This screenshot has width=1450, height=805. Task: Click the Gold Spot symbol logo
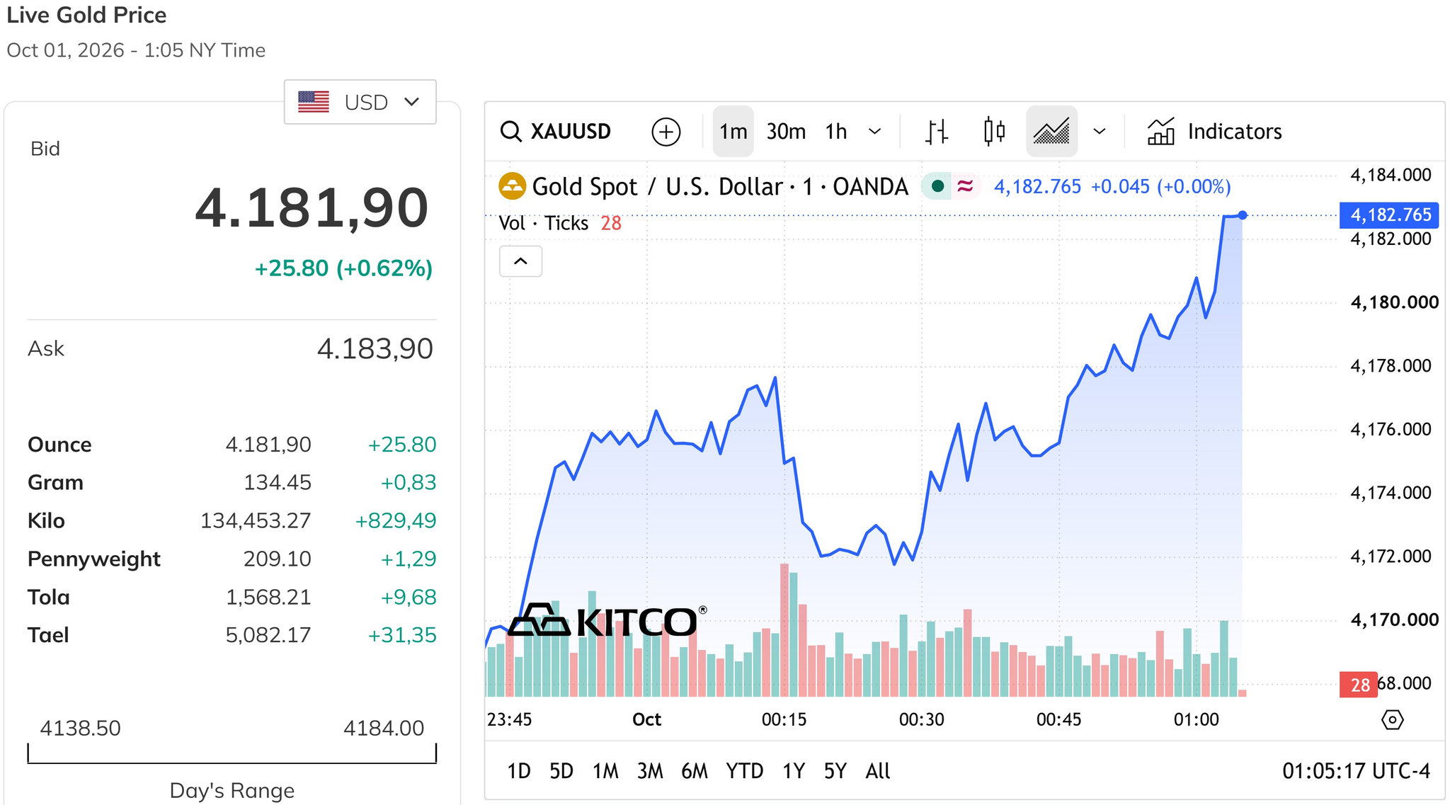point(512,187)
